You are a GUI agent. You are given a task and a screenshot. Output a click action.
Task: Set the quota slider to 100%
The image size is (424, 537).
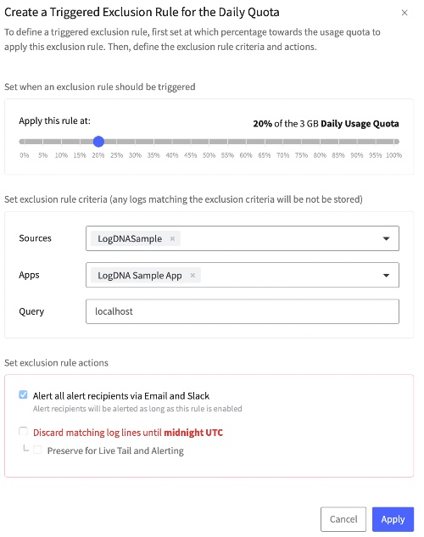click(x=394, y=142)
